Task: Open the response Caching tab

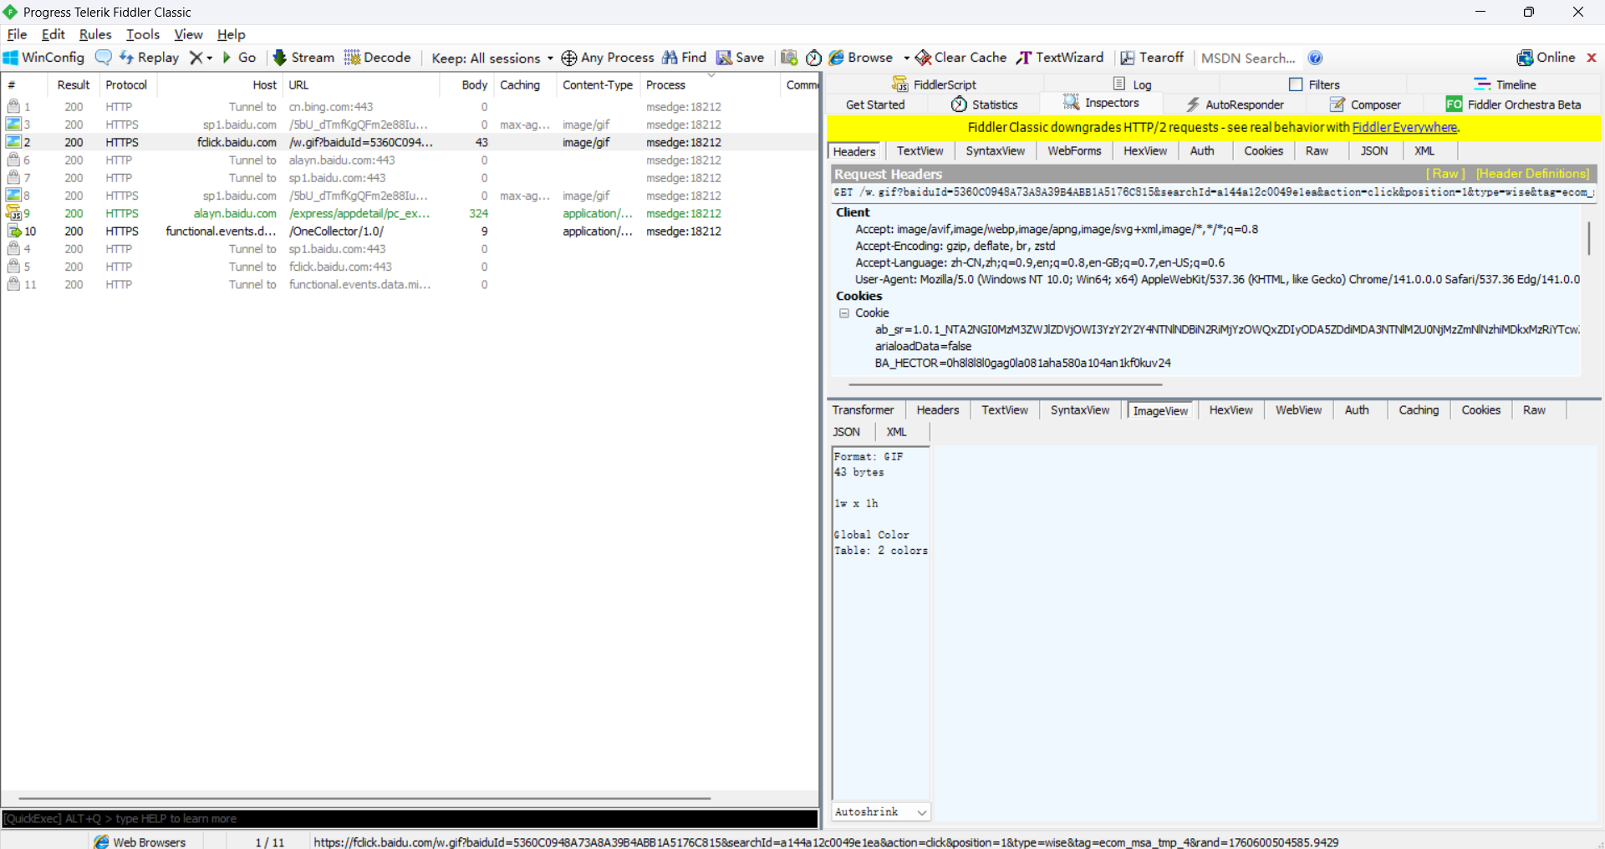Action: click(1419, 409)
